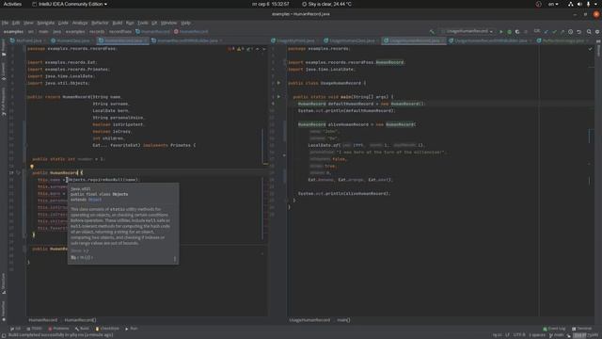Click warnings indicator in left editor corner

(x=241, y=49)
